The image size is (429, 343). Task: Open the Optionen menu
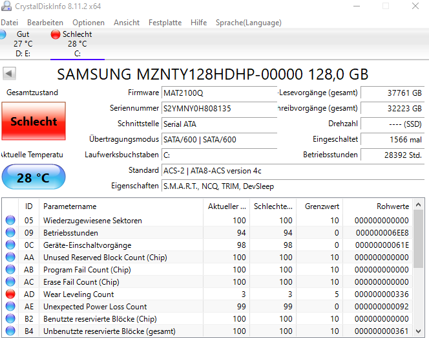click(89, 23)
